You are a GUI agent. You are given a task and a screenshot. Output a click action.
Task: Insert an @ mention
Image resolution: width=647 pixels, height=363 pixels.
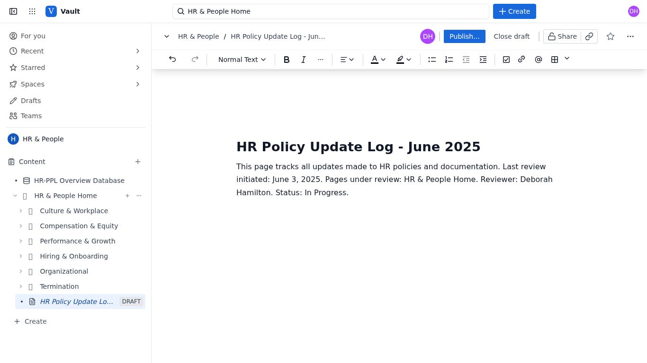pyautogui.click(x=539, y=60)
